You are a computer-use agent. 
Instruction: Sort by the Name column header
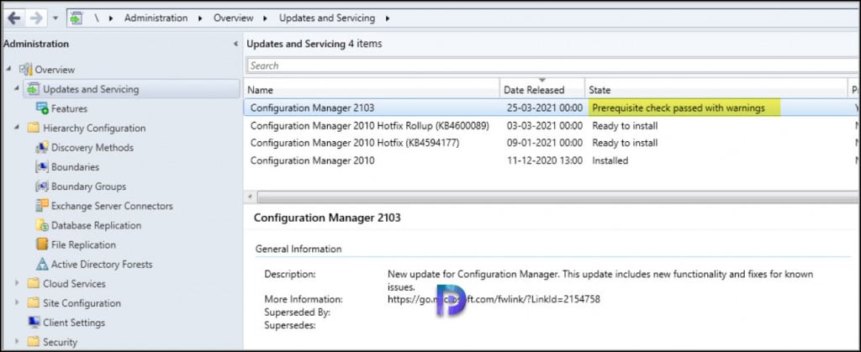coord(372,89)
